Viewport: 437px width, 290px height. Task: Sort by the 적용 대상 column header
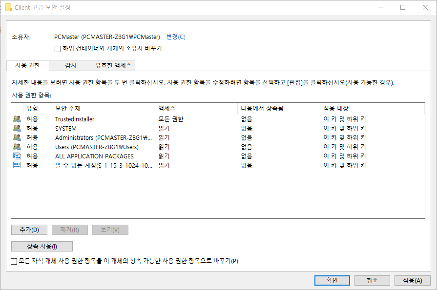[x=372, y=108]
